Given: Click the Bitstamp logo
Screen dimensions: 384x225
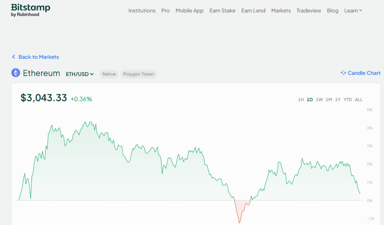Looking at the screenshot, I should click(30, 9).
